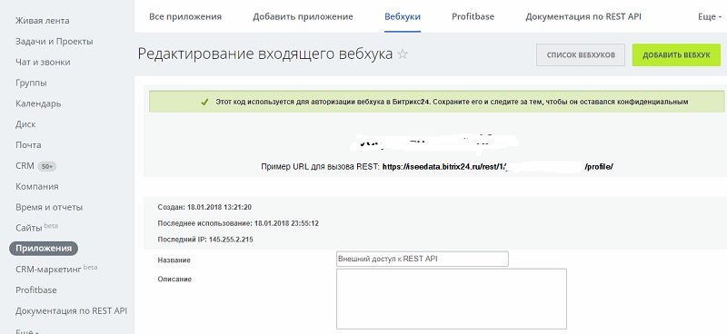
Task: Open CRM-маркетинг beta section
Action: [56, 270]
